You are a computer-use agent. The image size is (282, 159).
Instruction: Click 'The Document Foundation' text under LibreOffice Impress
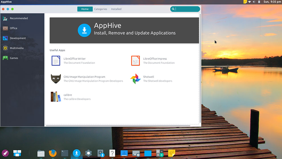click(x=159, y=63)
